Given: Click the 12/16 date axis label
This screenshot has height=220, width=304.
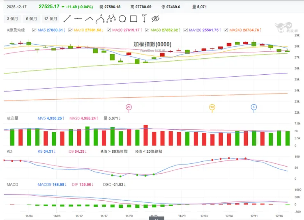Looking at the screenshot, I should (x=279, y=216).
